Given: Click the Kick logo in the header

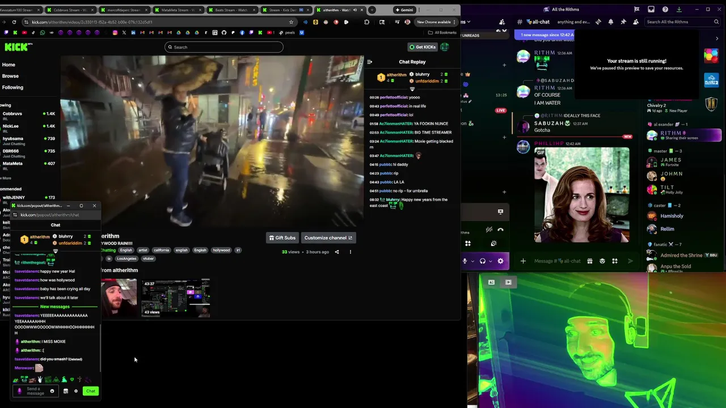Looking at the screenshot, I should point(17,47).
